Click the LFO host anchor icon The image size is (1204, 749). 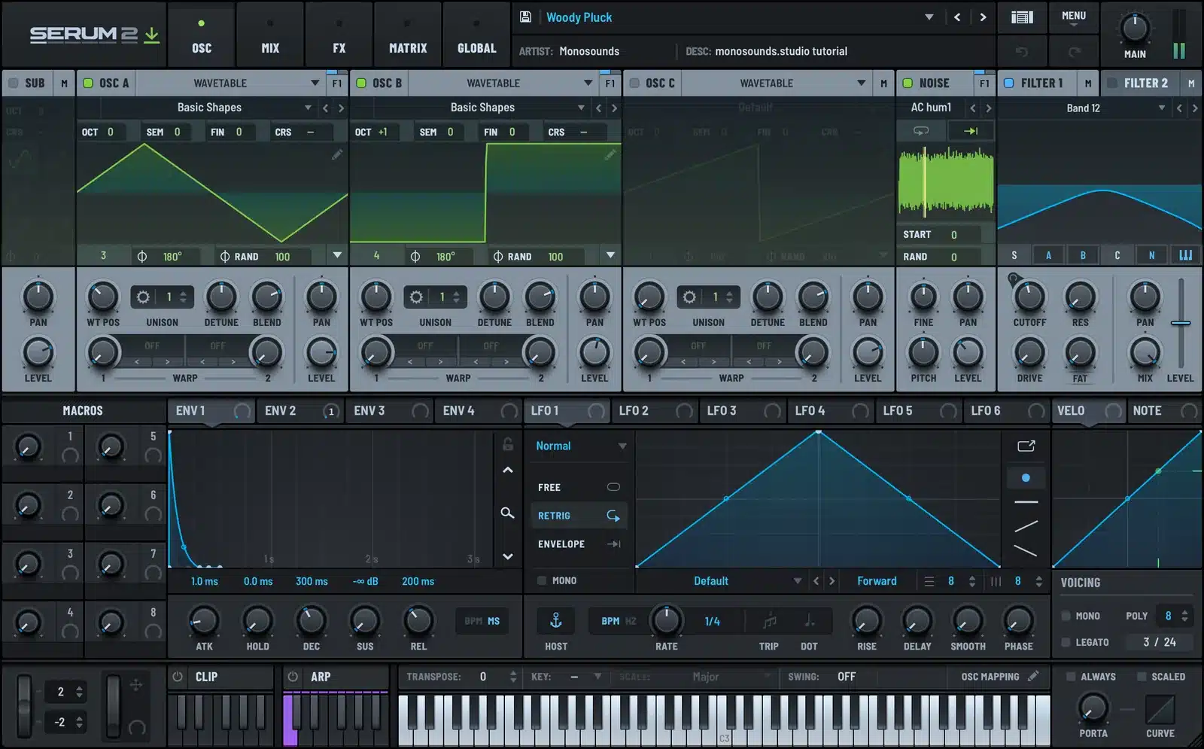pos(556,620)
